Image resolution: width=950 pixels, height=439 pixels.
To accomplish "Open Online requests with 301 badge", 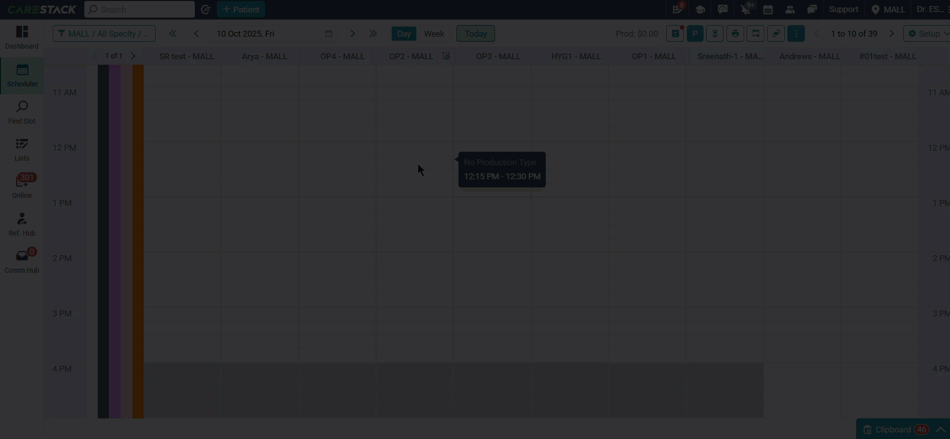I will point(22,187).
